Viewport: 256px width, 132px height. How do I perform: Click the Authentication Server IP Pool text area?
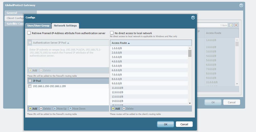(x=68, y=57)
